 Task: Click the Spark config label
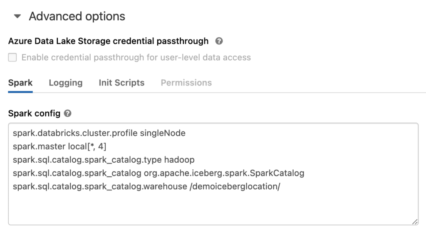34,113
